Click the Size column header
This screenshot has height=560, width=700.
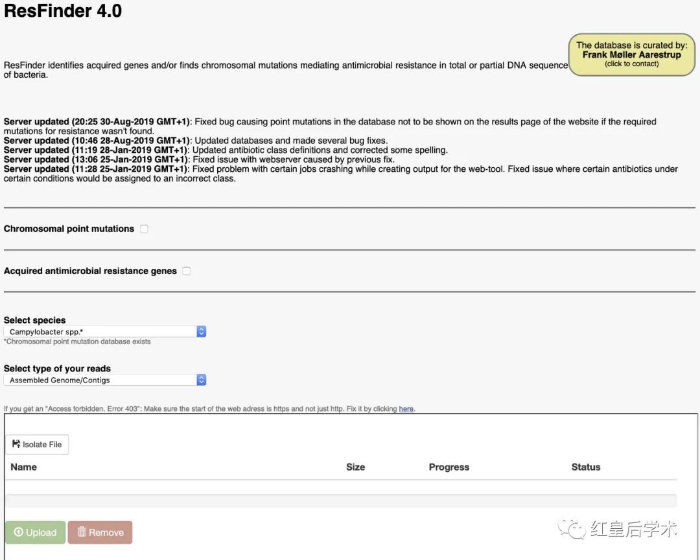click(355, 467)
